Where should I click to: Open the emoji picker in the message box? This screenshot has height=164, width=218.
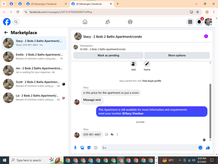coord(200,148)
